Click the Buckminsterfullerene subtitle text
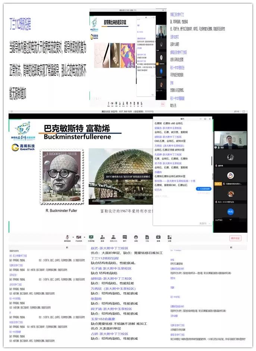 77,137
